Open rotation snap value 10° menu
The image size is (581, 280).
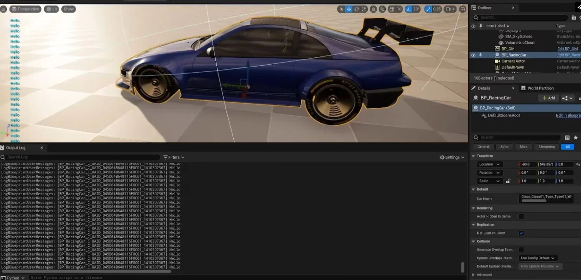(417, 9)
